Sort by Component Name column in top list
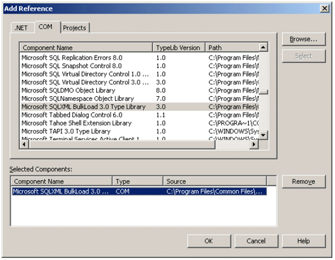This screenshot has width=335, height=260. tap(86, 48)
